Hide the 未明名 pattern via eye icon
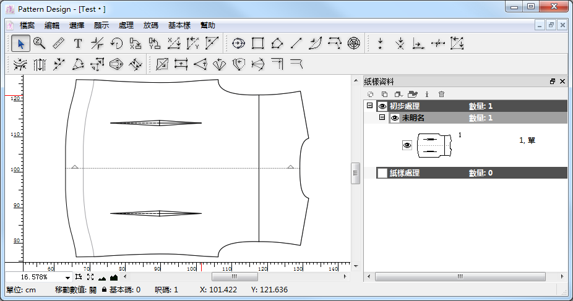The height and width of the screenshot is (301, 573). (394, 118)
